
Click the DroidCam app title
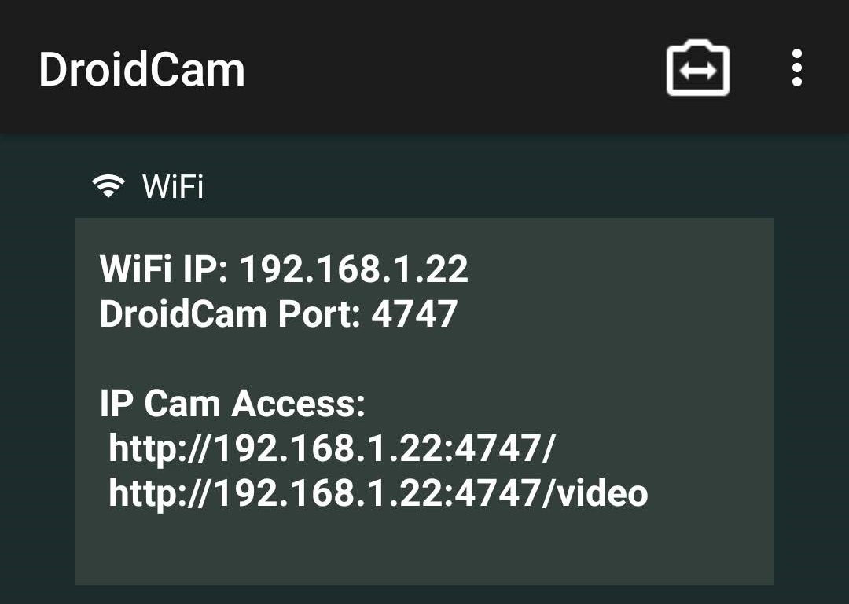pyautogui.click(x=141, y=69)
